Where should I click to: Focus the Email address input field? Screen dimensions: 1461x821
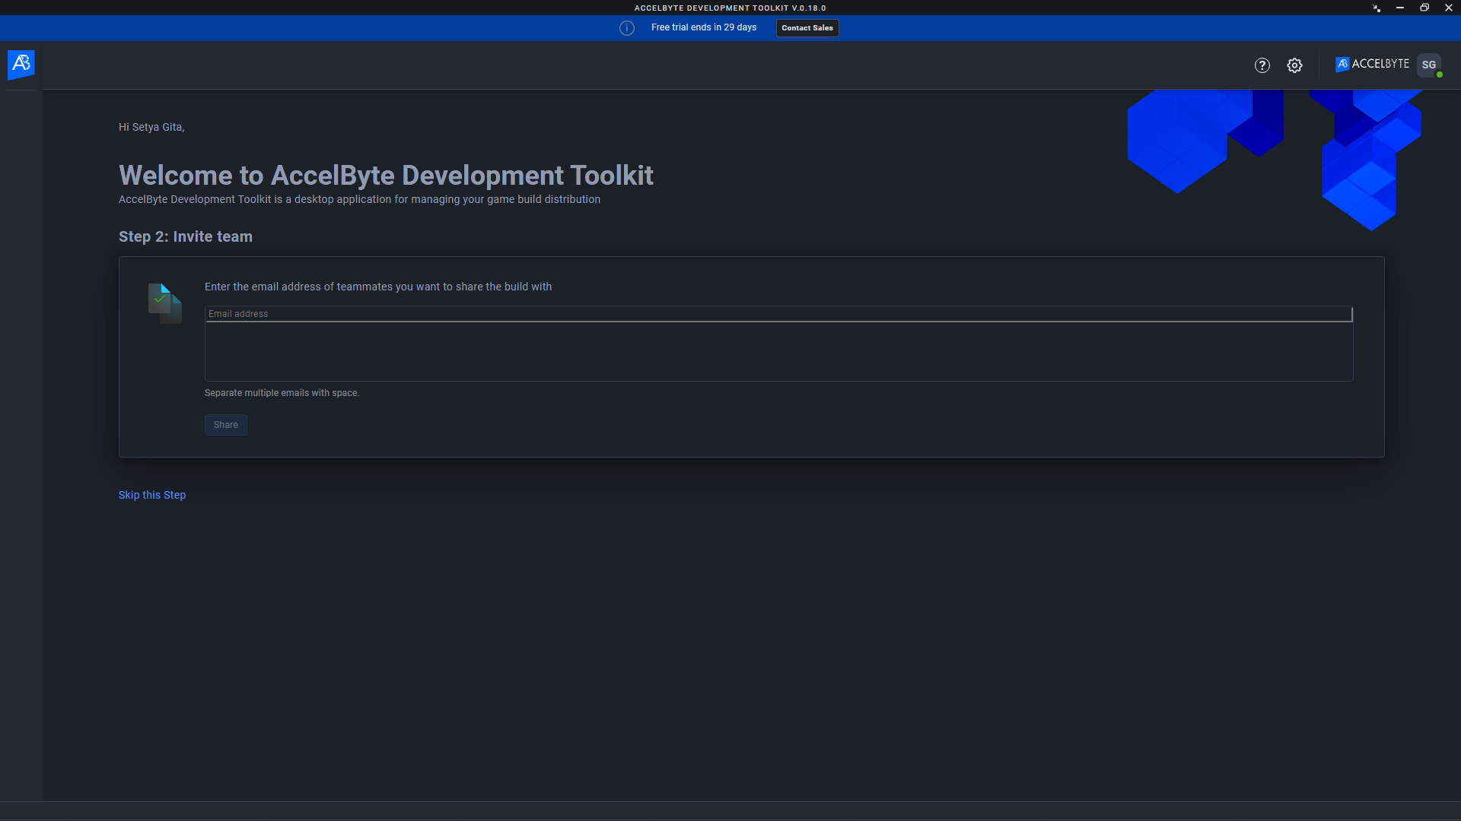(x=778, y=314)
